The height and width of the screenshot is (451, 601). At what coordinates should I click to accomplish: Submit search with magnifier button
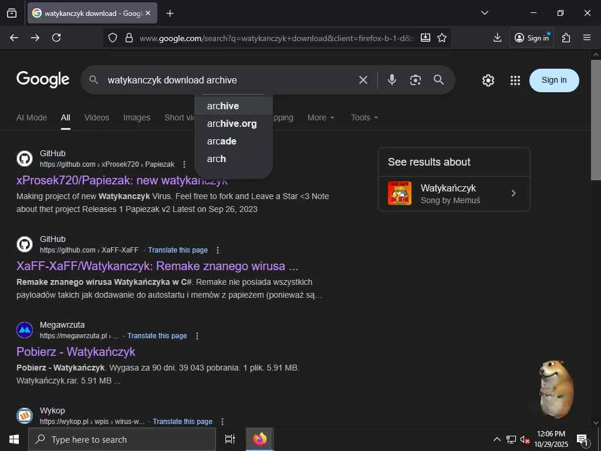coord(439,80)
